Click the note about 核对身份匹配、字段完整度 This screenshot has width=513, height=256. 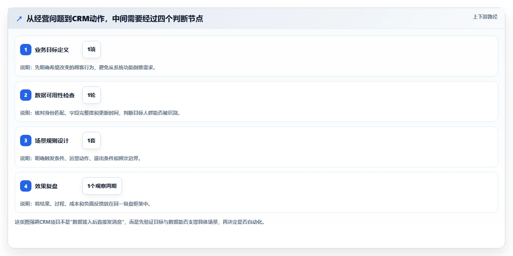coord(100,113)
